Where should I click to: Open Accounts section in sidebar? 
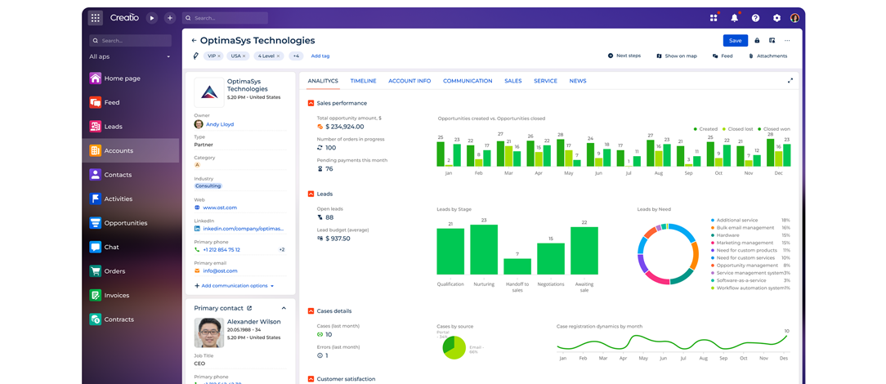pyautogui.click(x=131, y=151)
